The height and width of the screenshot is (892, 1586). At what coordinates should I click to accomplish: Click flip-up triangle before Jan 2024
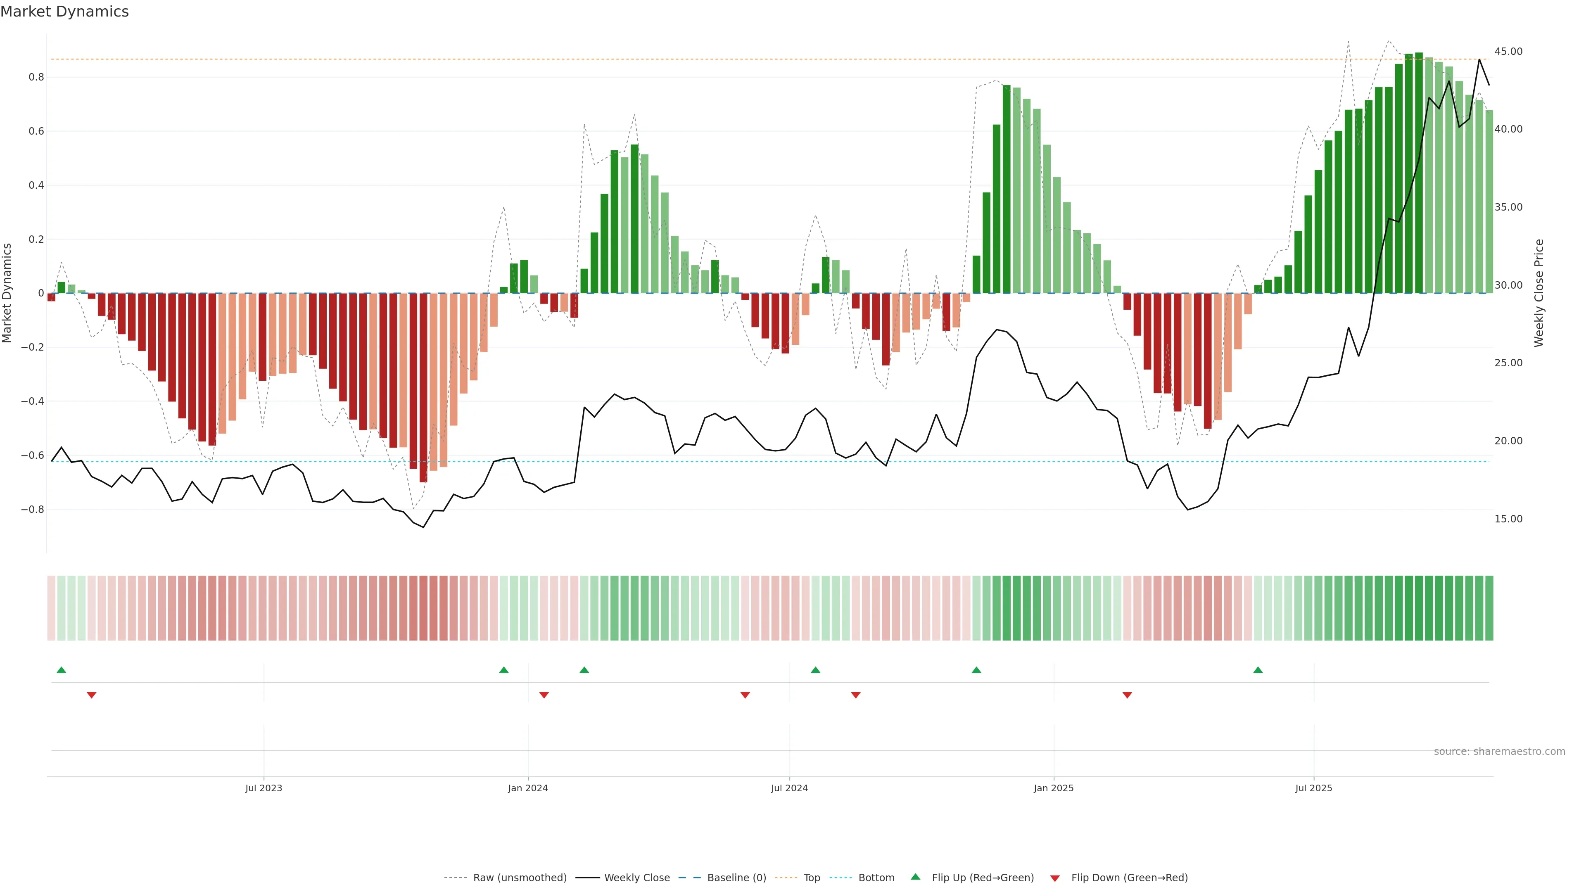coord(503,670)
